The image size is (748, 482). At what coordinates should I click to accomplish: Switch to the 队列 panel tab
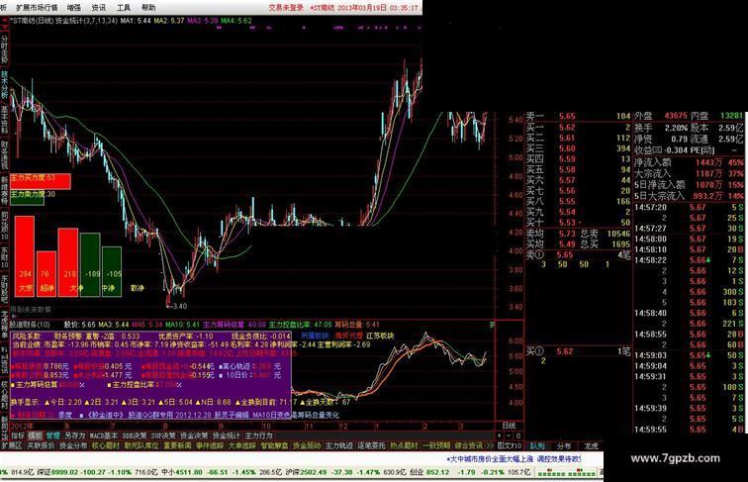(537, 446)
